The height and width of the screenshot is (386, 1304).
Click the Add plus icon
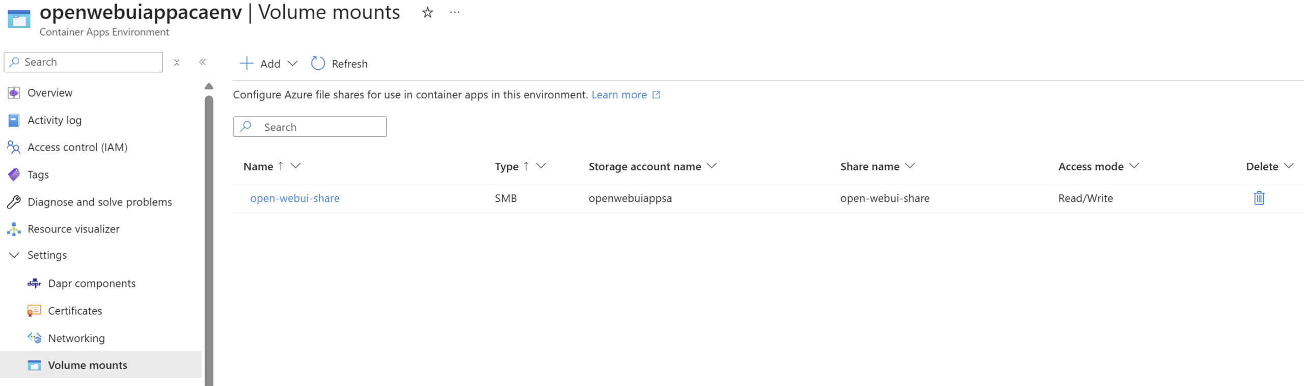[247, 64]
